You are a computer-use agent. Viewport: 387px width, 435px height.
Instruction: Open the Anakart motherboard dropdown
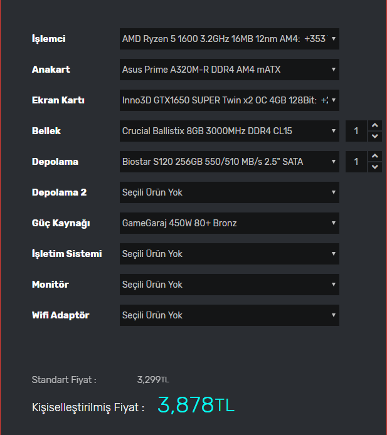230,70
